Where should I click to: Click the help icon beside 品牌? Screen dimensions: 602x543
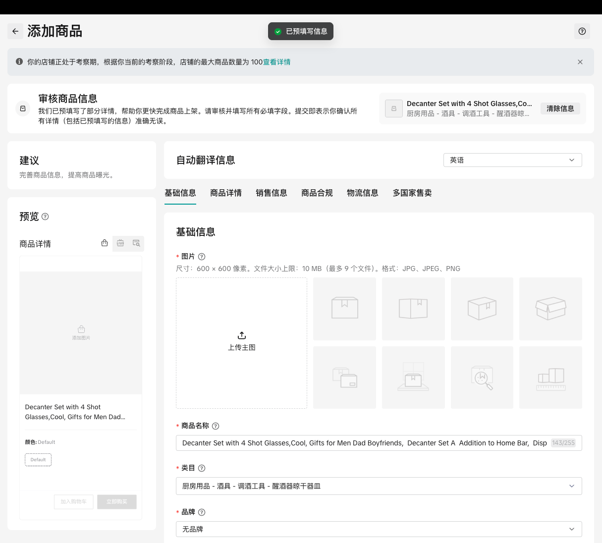(x=202, y=512)
